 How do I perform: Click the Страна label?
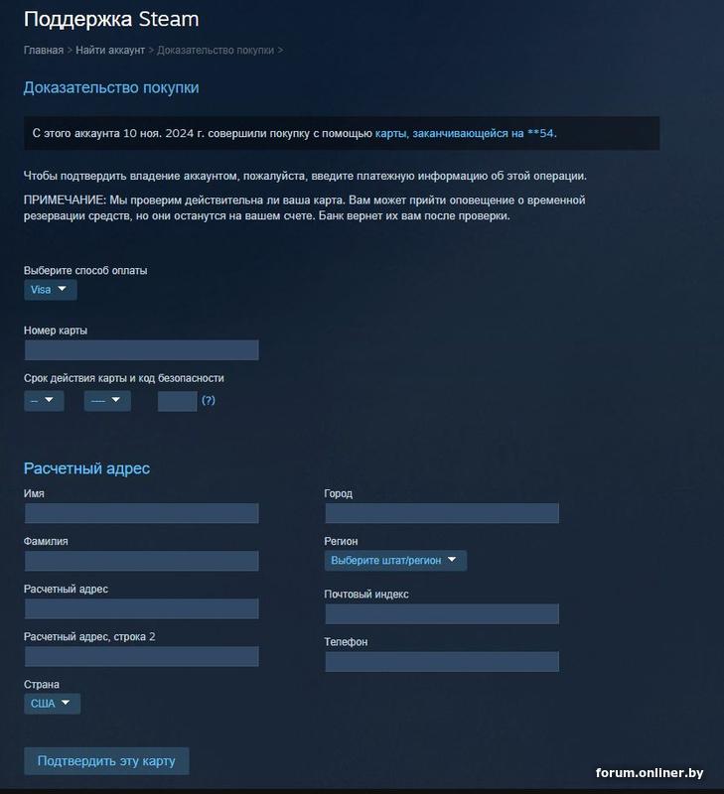41,684
